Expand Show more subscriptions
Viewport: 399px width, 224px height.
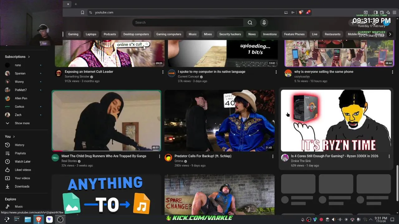click(x=22, y=123)
